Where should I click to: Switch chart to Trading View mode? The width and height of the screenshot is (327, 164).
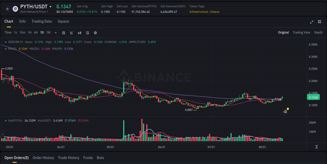pyautogui.click(x=301, y=33)
